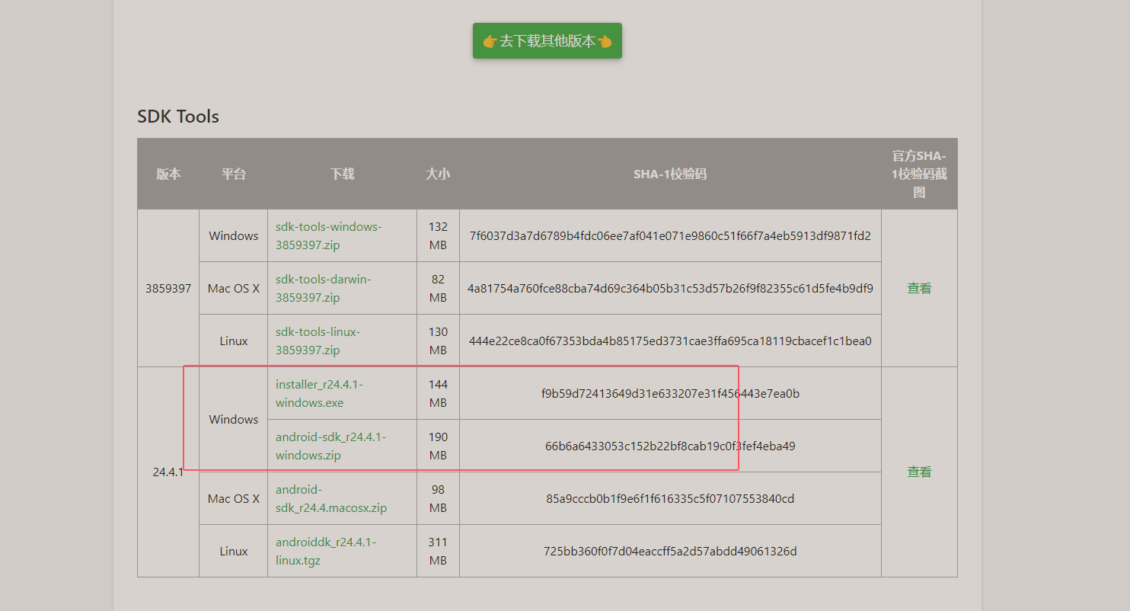The image size is (1130, 611).
Task: Select the SDK Tools heading
Action: [x=178, y=117]
